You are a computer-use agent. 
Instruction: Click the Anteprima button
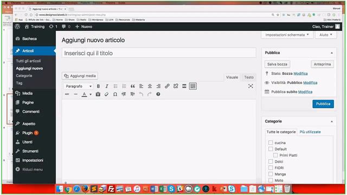coord(322,64)
